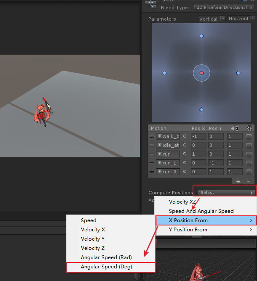Select the run motion clip field

(x=168, y=154)
